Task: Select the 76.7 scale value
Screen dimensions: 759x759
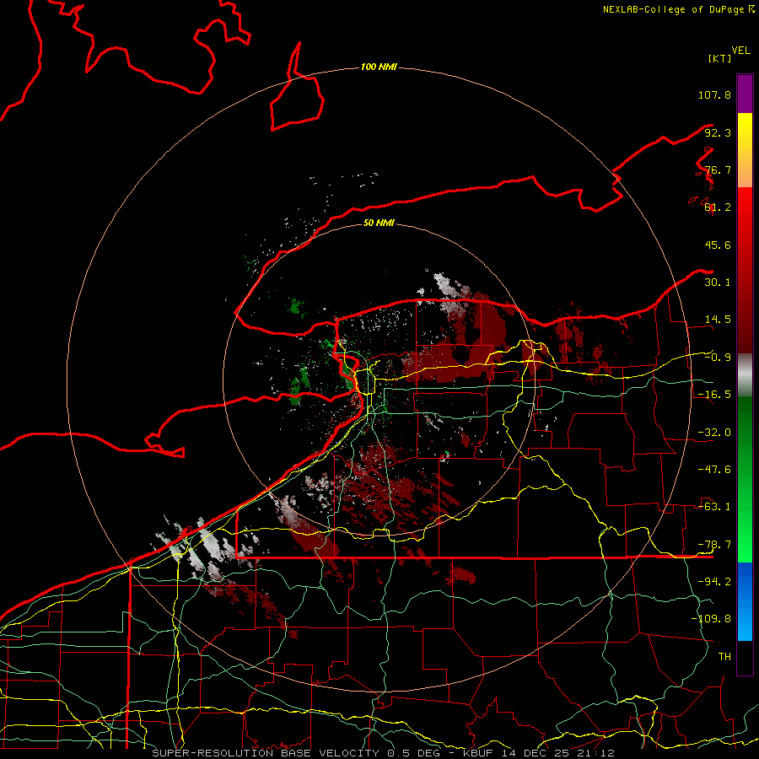Action: click(718, 170)
